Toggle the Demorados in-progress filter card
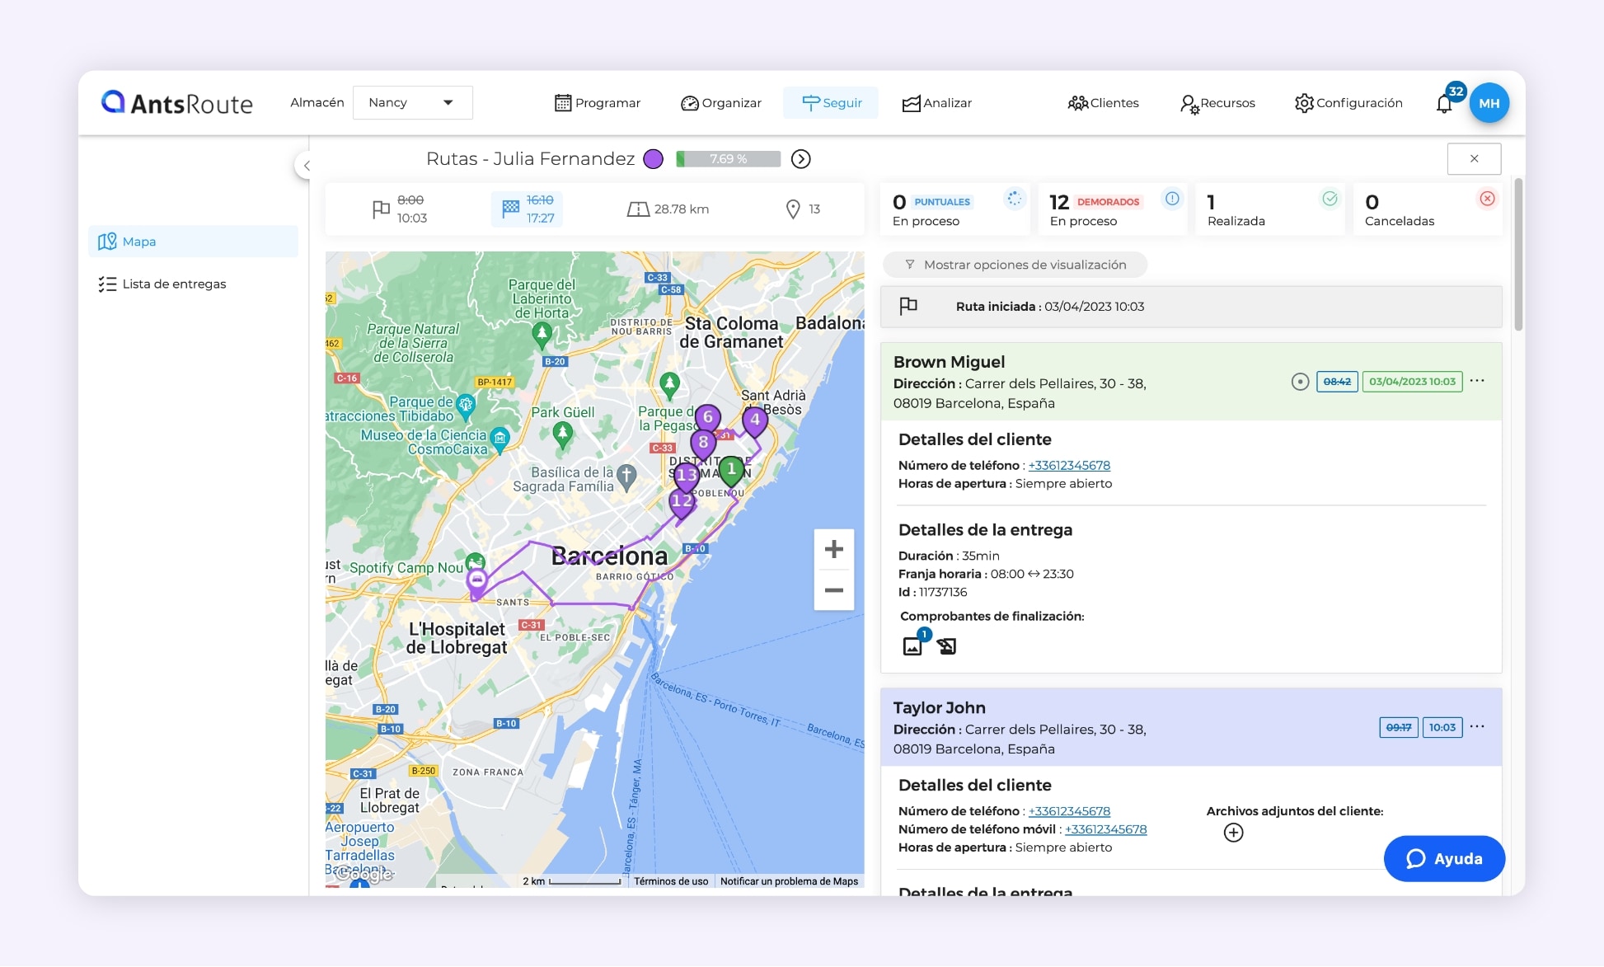The image size is (1604, 967). tap(1111, 210)
